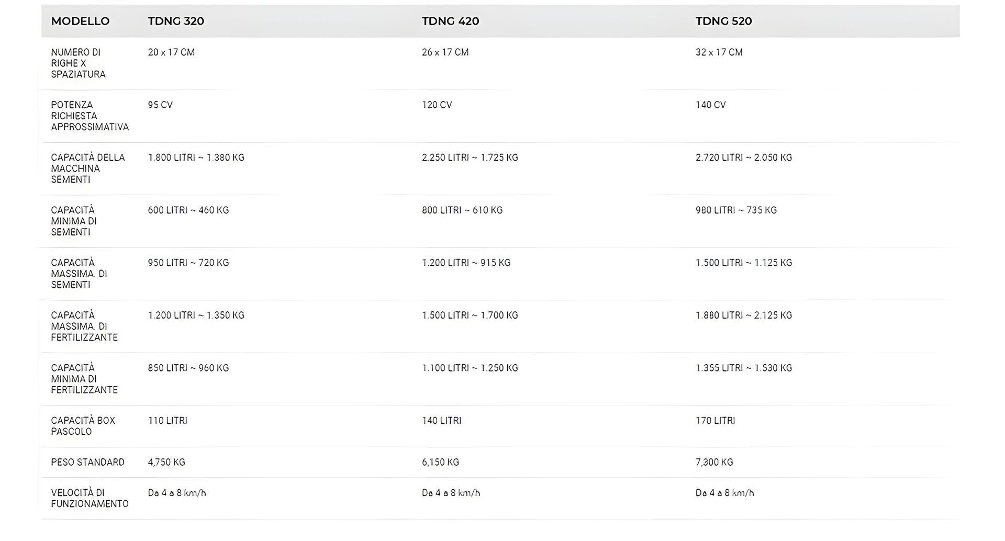Click the TDNG 520 column header
Viewport: 1005px width, 541px height.
(x=724, y=21)
